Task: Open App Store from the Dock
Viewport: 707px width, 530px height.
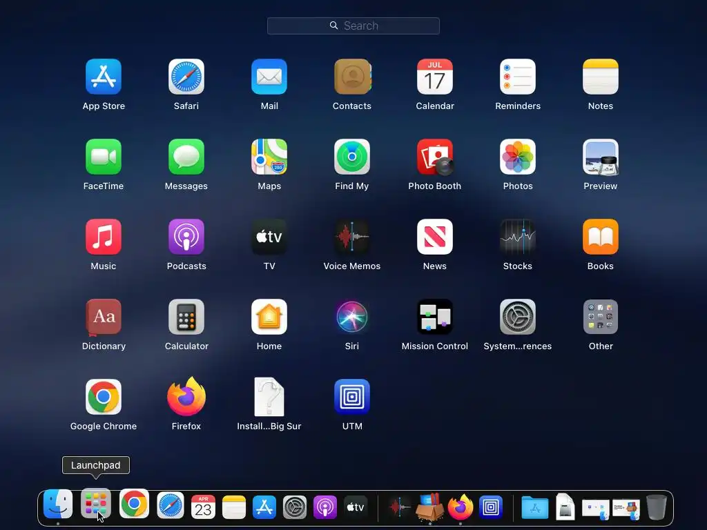Action: pyautogui.click(x=264, y=507)
